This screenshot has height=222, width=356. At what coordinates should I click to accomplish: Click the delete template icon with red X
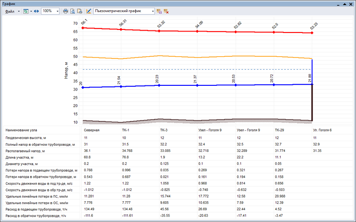pos(166,11)
